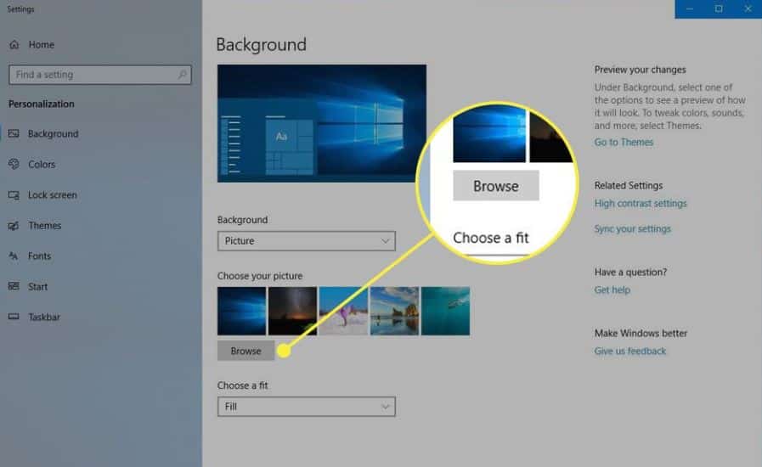Click the search magnifier in Find a setting
This screenshot has height=467, width=762.
(x=183, y=75)
